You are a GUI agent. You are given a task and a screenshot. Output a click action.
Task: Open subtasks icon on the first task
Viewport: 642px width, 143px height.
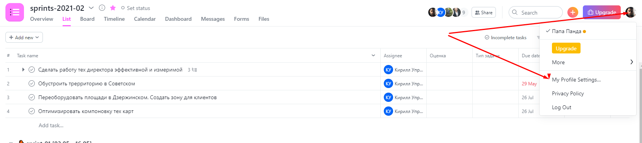click(x=194, y=70)
